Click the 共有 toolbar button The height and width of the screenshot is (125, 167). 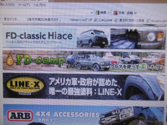[121, 13]
